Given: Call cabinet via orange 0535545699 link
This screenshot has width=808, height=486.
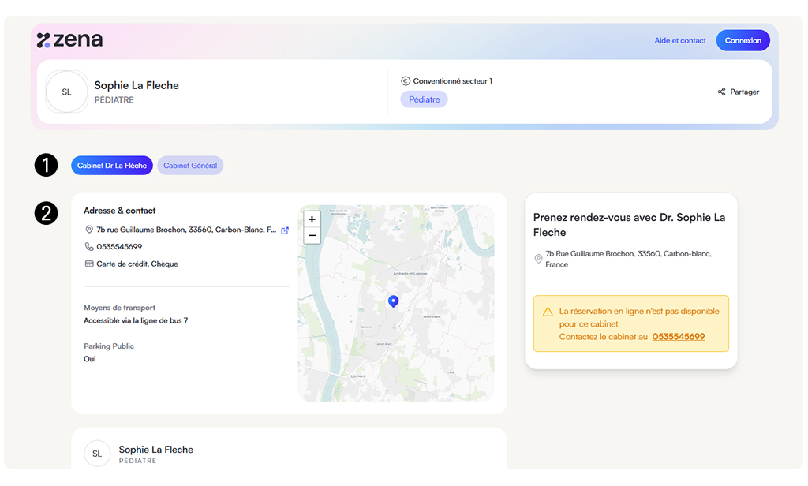Looking at the screenshot, I should click(x=678, y=336).
